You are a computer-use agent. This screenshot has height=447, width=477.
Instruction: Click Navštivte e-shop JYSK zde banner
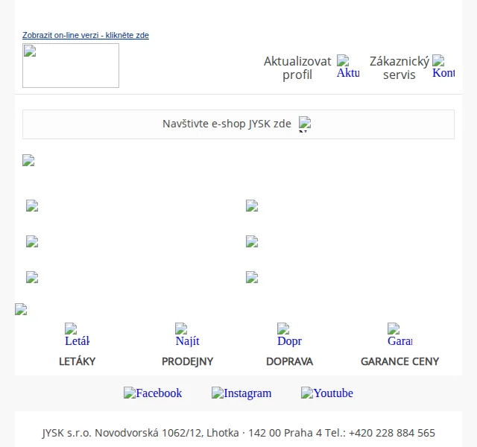point(238,124)
